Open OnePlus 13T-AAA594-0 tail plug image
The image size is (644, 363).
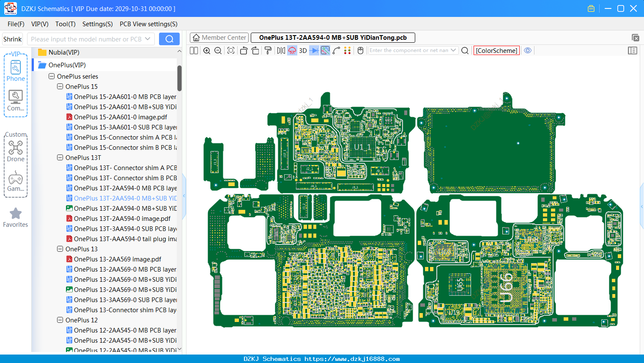121,239
